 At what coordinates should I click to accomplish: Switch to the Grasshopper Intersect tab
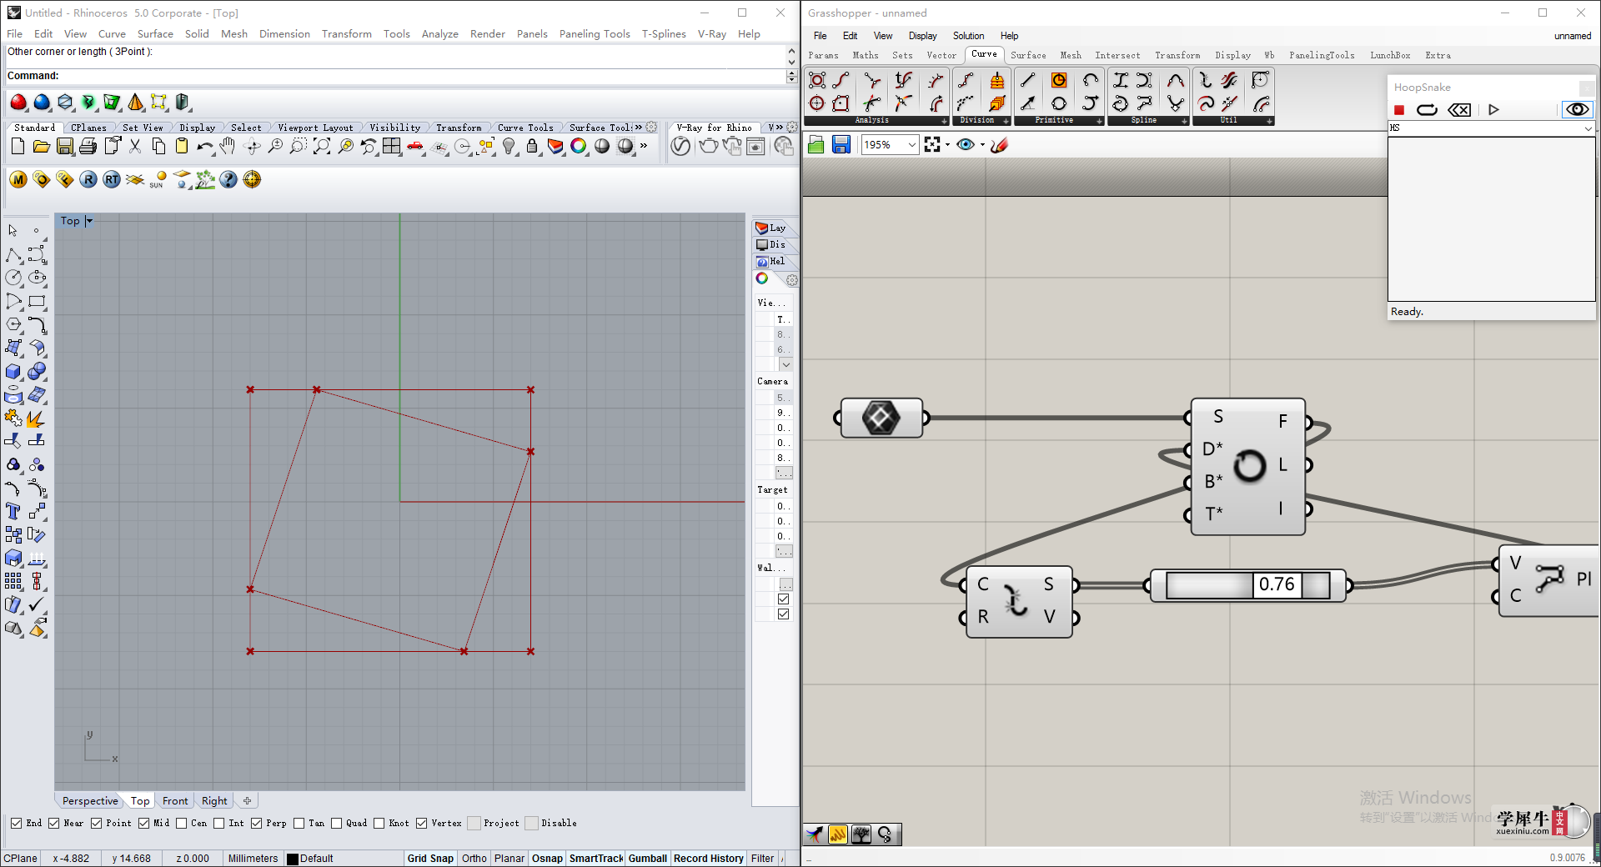click(1117, 56)
